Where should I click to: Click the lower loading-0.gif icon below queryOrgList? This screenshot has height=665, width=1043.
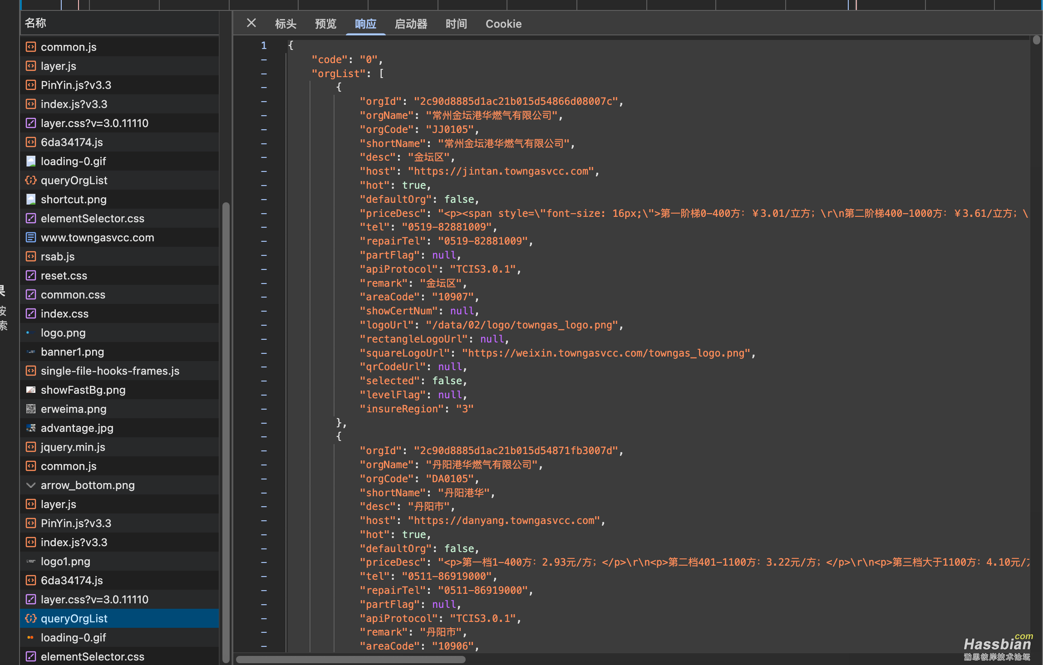click(31, 637)
